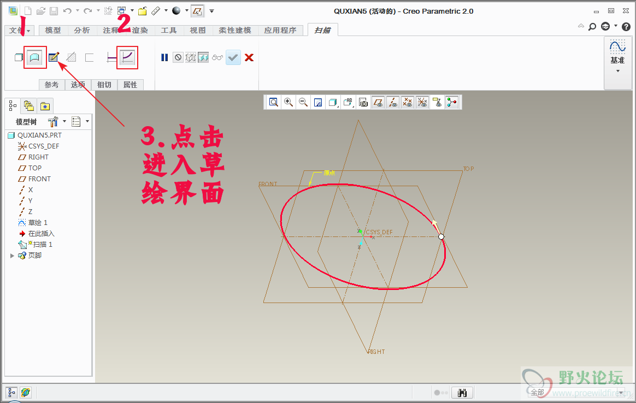
Task: Toggle attached preview mode
Action: tap(203, 57)
